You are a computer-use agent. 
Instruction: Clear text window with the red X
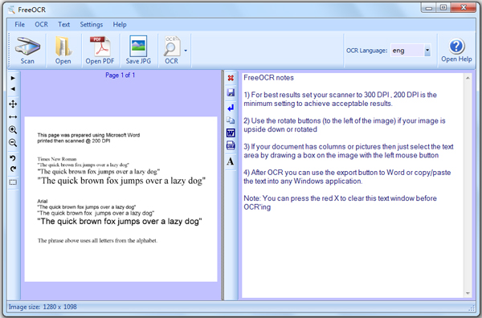(x=231, y=78)
